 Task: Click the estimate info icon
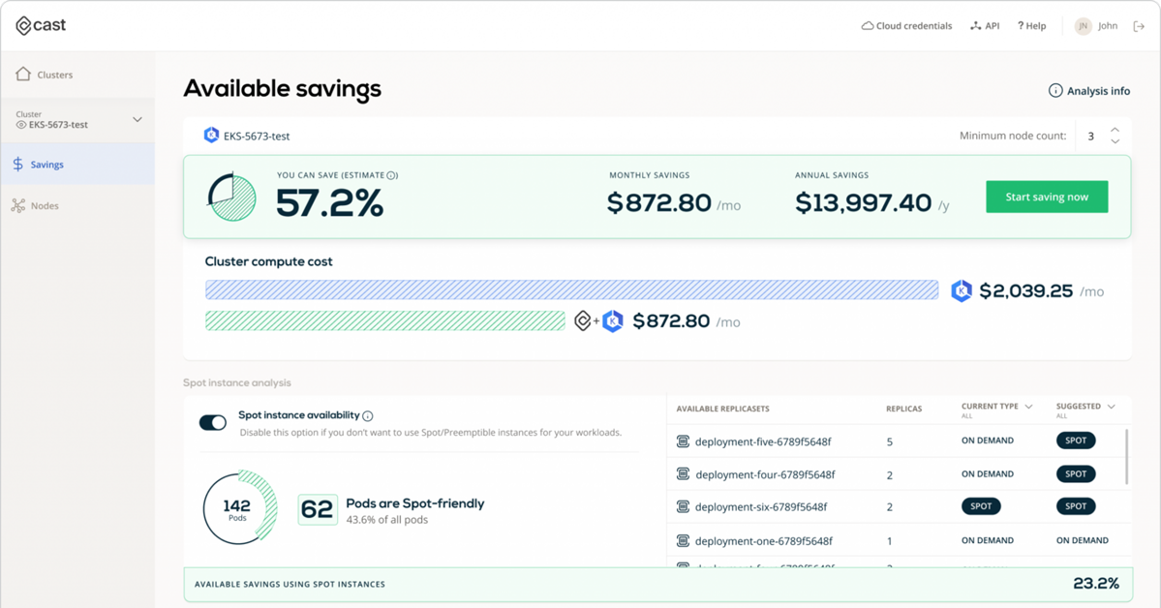pos(392,175)
